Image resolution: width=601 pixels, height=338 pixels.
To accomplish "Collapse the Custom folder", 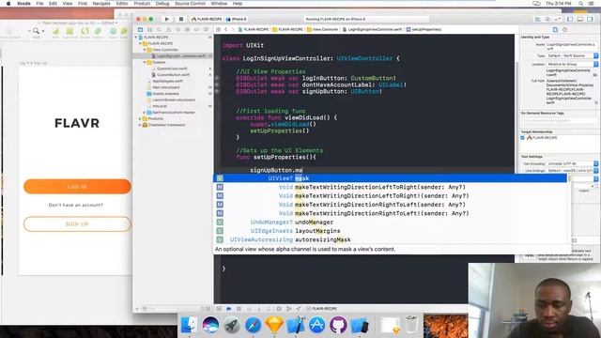I will pyautogui.click(x=145, y=62).
